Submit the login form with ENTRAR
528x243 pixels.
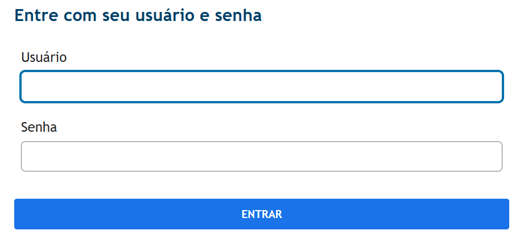[x=262, y=214]
